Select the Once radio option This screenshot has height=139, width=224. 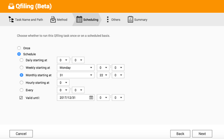click(x=19, y=48)
